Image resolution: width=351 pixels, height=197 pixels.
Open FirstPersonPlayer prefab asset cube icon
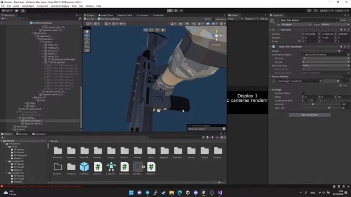[x=84, y=167]
